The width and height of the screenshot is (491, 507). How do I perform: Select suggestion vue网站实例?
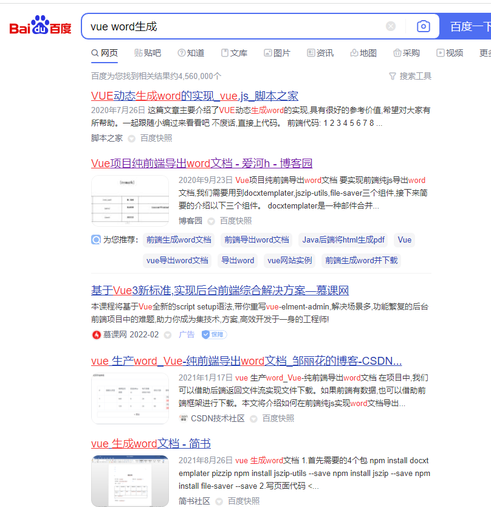tap(290, 261)
